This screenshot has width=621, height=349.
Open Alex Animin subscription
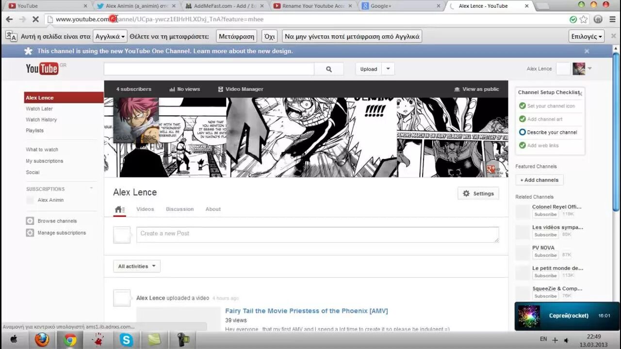click(x=50, y=200)
